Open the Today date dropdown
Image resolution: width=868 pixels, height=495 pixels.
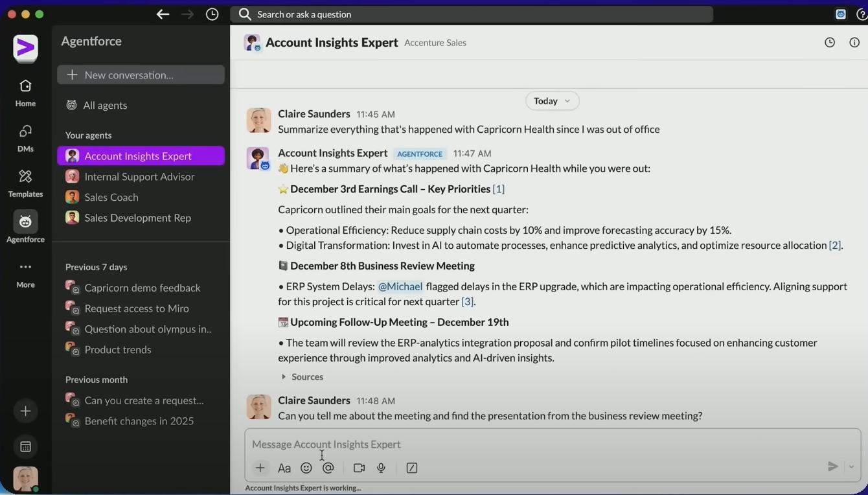[x=552, y=100]
